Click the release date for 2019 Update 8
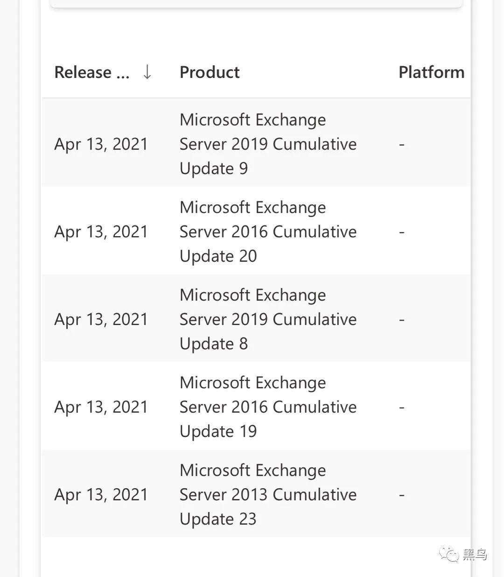The width and height of the screenshot is (504, 577). (101, 320)
